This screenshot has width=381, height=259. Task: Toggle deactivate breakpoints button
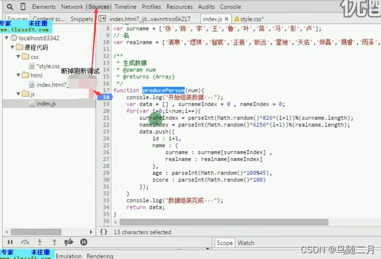pos(69,242)
